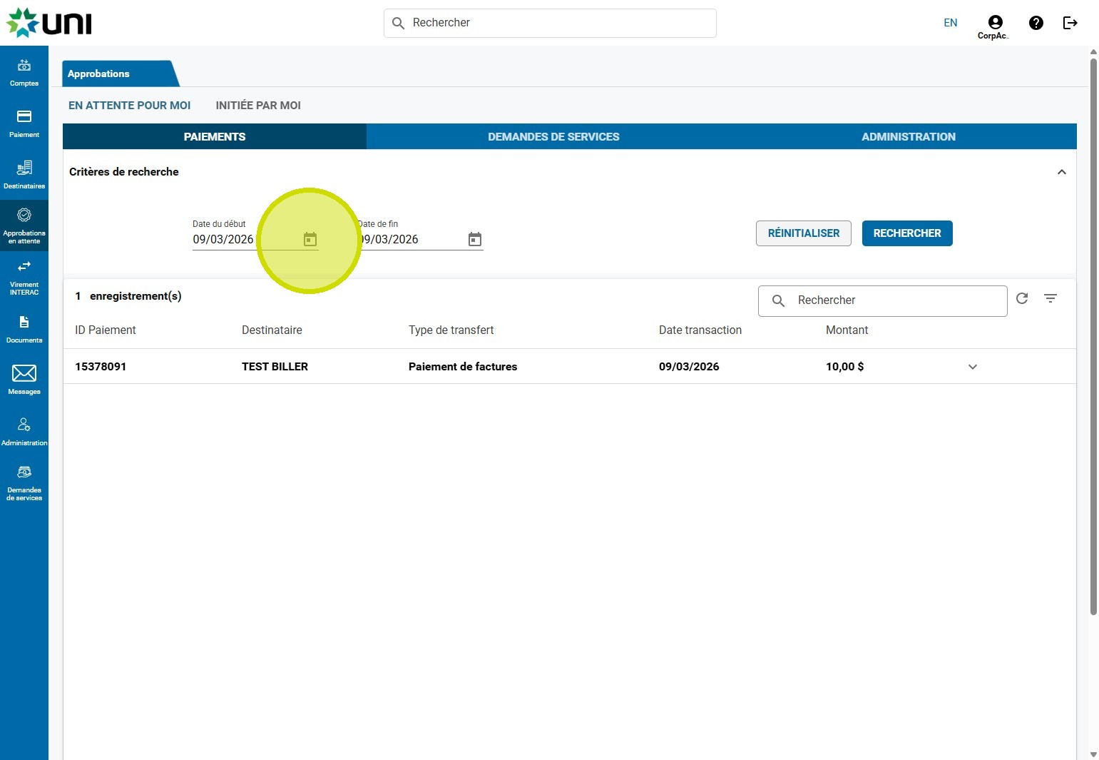Focus the table Rechercher search field
This screenshot has height=760, width=1099.
(x=883, y=301)
